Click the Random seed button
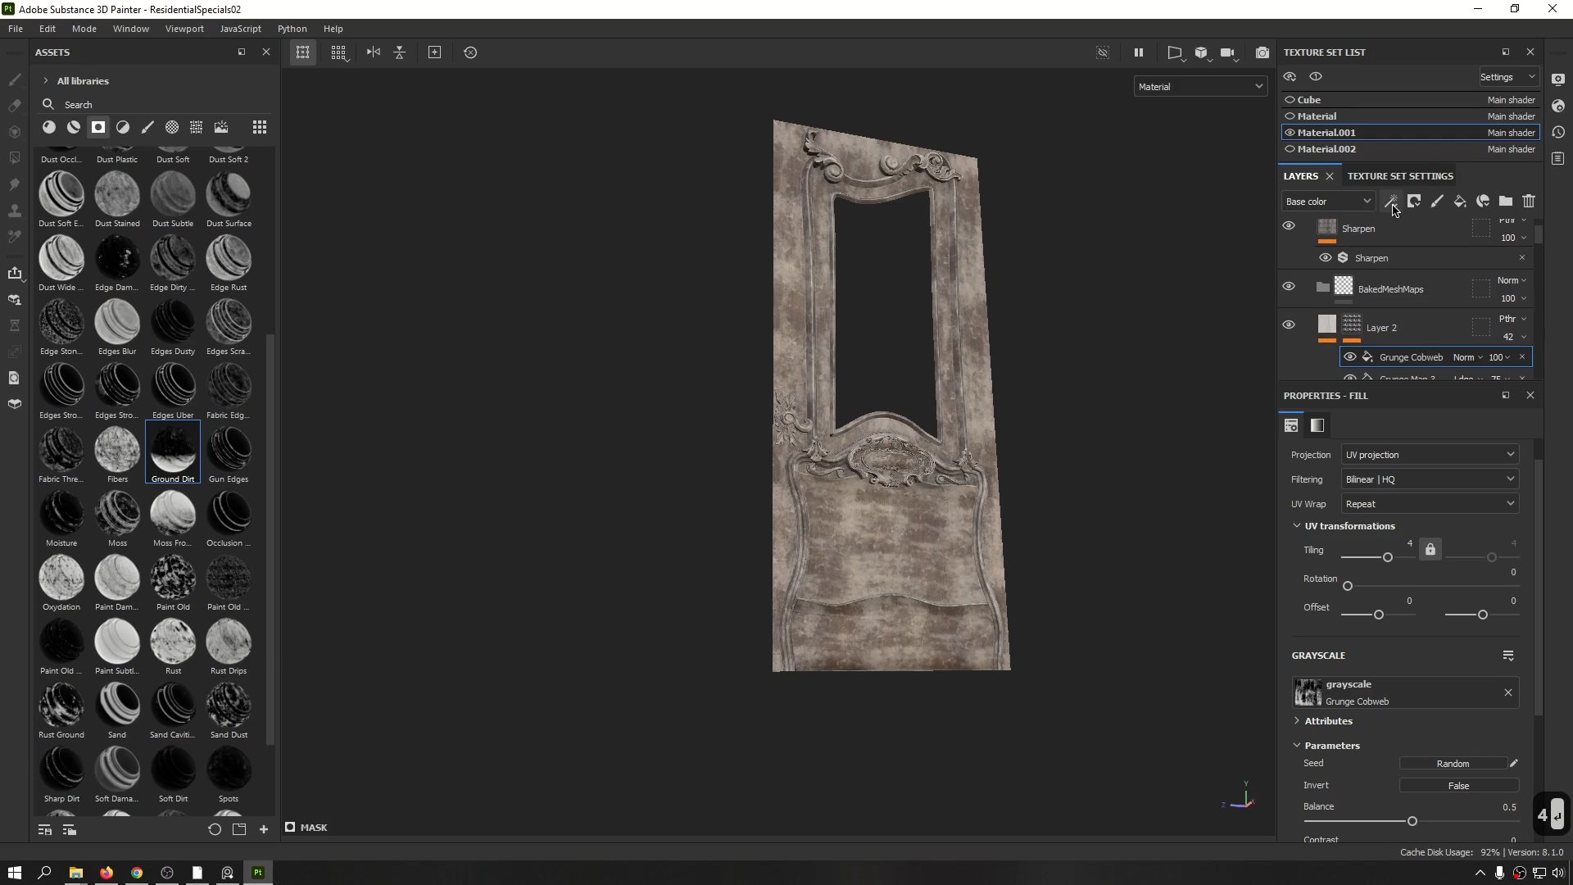The height and width of the screenshot is (885, 1573). coord(1453,764)
